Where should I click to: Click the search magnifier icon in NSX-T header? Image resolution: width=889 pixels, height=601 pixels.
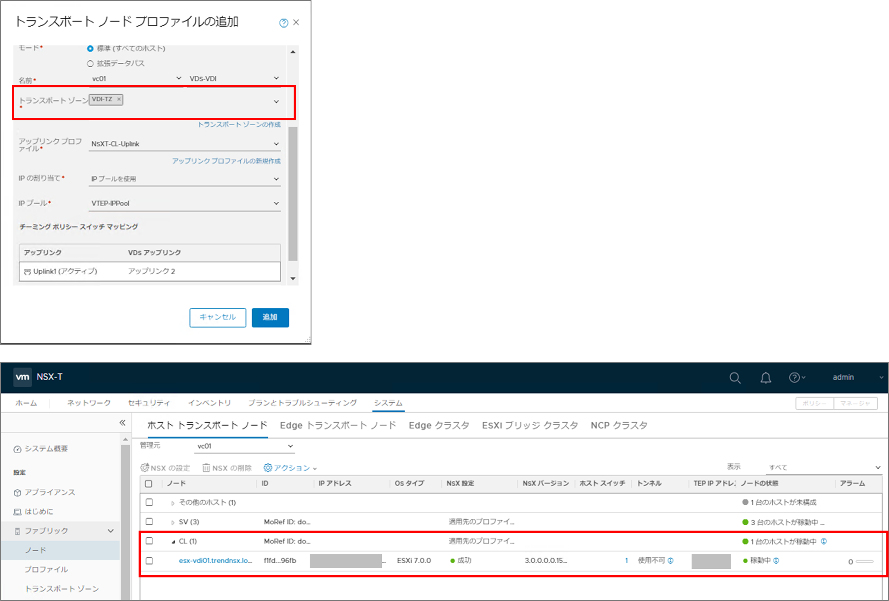[x=735, y=378]
